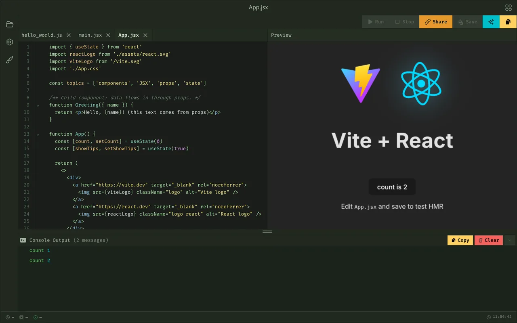Image resolution: width=517 pixels, height=323 pixels.
Task: Click the cyan sparkles AI button
Action: click(491, 22)
